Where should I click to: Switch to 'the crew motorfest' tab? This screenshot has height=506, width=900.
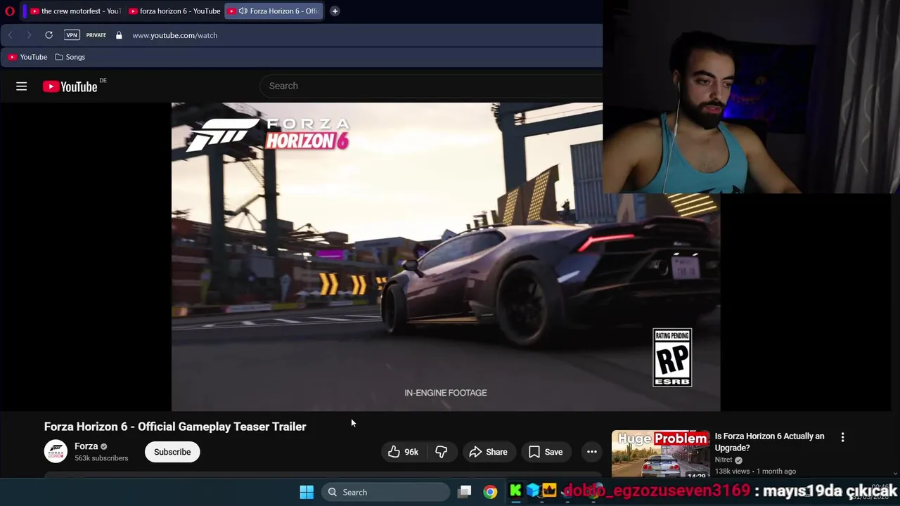point(75,11)
